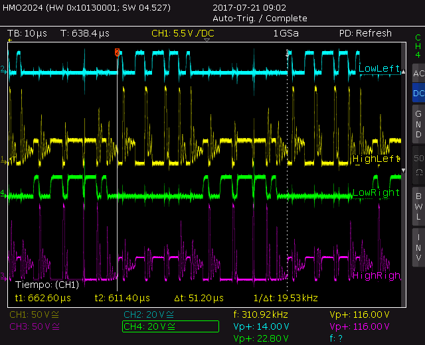Click the 1/Δt: 19.53 kHz readout
This screenshot has width=425, height=345.
click(286, 298)
